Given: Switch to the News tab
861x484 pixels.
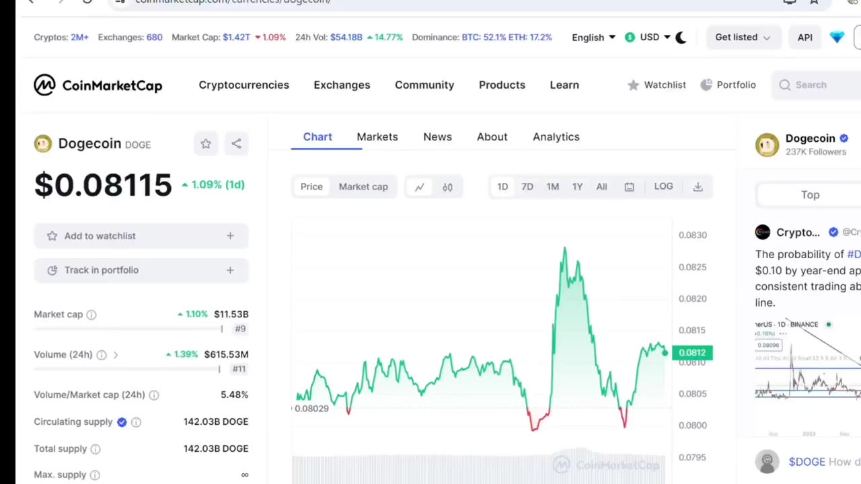Looking at the screenshot, I should [x=437, y=137].
